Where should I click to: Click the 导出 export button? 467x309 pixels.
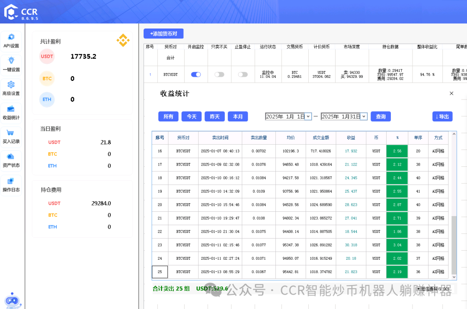click(442, 116)
